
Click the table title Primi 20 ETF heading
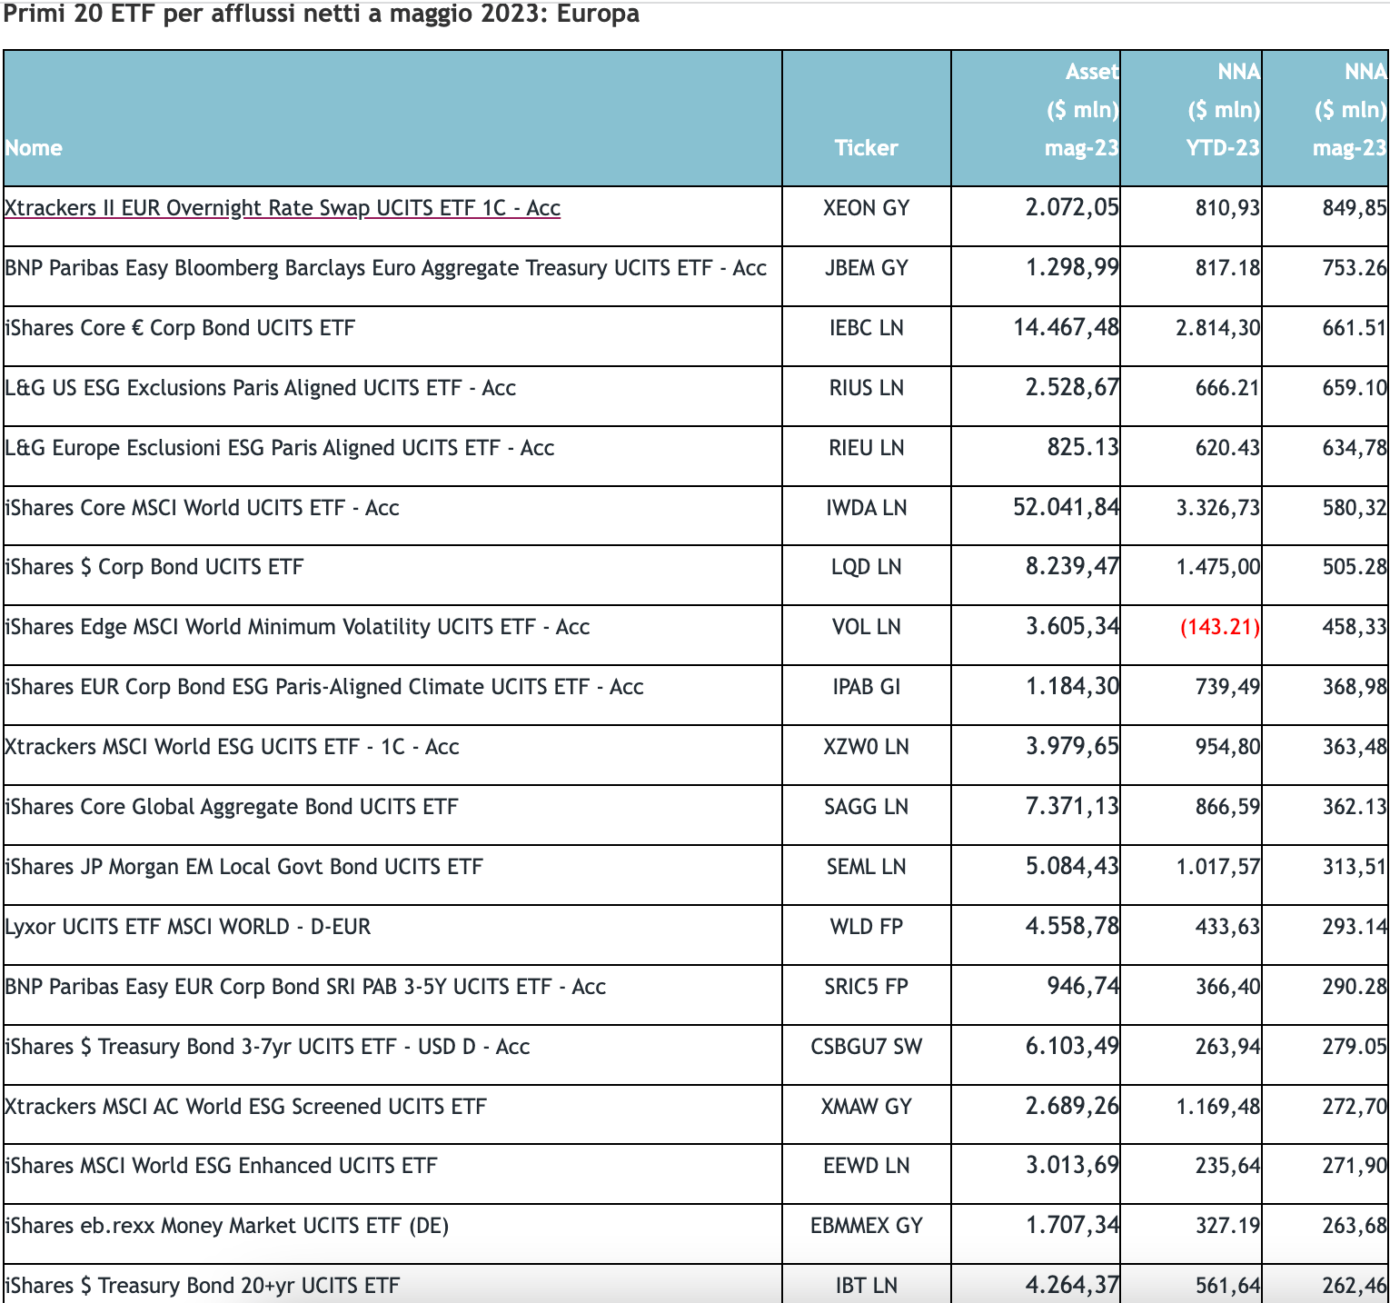322,15
